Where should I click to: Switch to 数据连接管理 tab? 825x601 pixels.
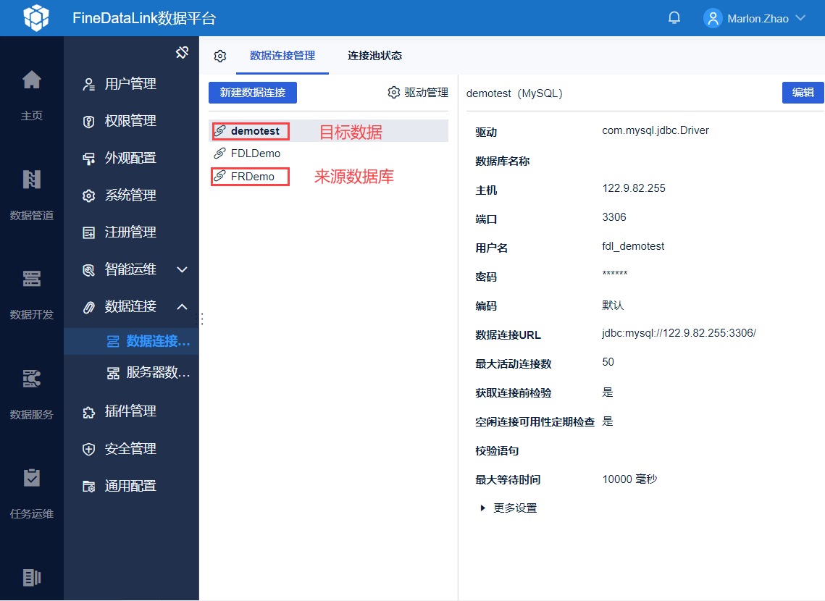282,56
